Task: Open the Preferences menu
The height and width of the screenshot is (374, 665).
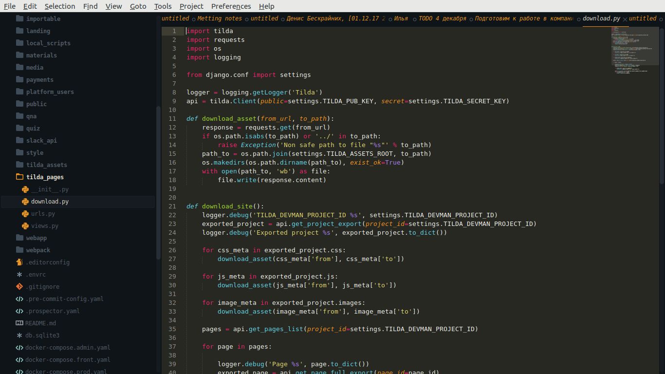Action: tap(231, 6)
